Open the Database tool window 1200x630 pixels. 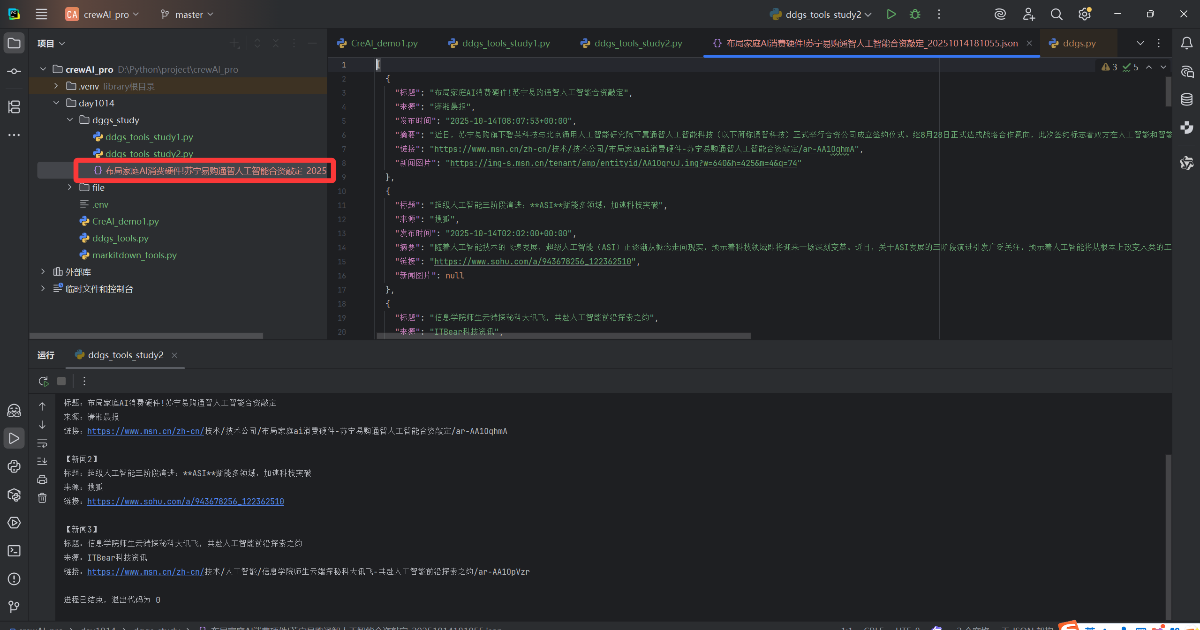point(1186,99)
